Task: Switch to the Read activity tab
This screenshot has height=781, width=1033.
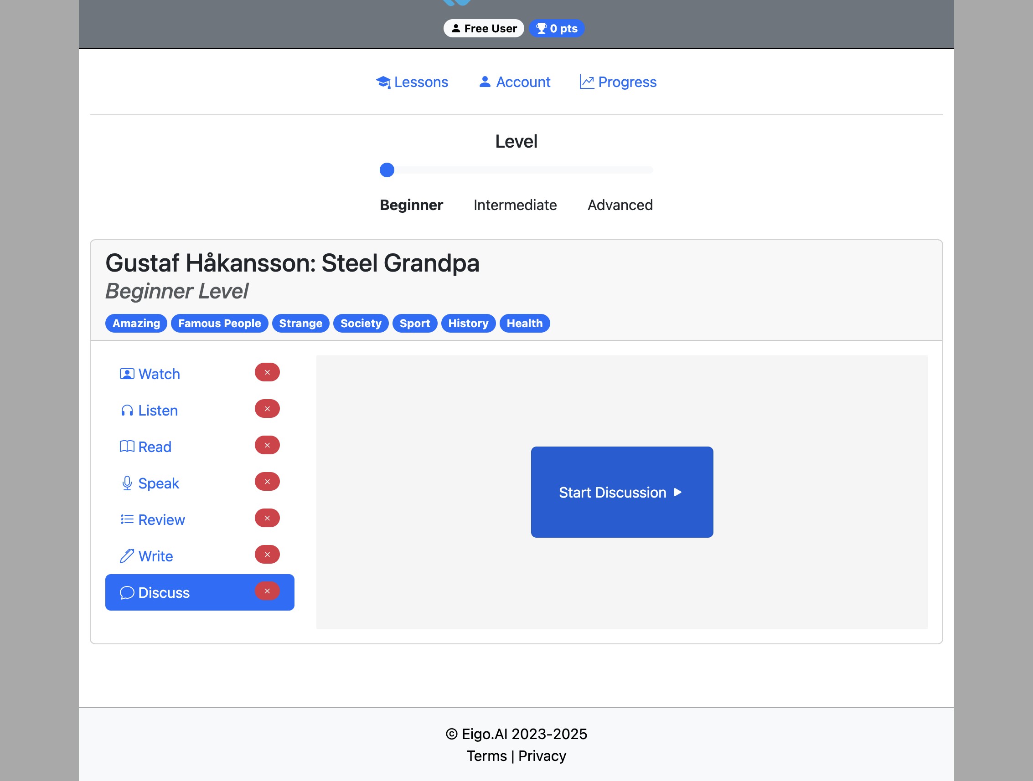Action: [200, 447]
